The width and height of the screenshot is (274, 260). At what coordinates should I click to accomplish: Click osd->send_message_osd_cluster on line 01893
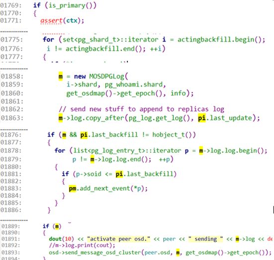[95, 253]
